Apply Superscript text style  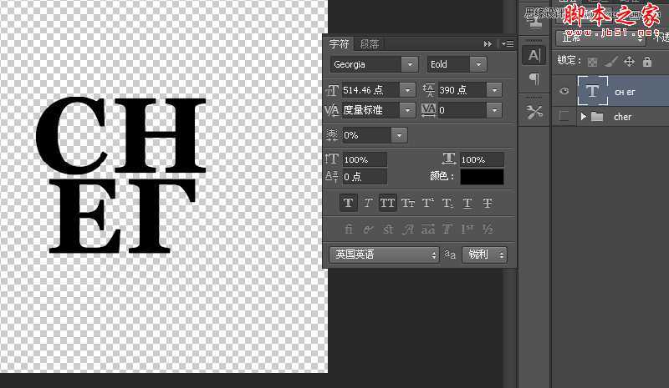(427, 203)
